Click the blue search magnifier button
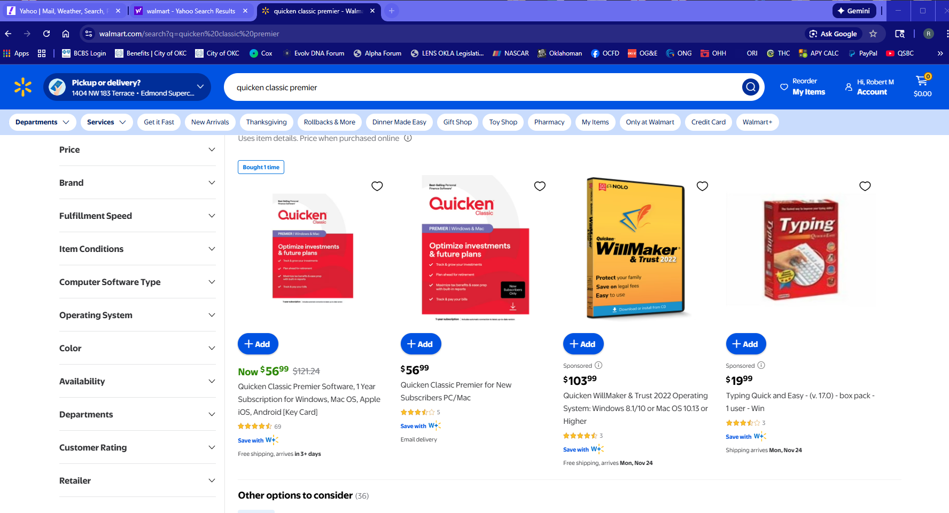The image size is (949, 513). coord(751,87)
